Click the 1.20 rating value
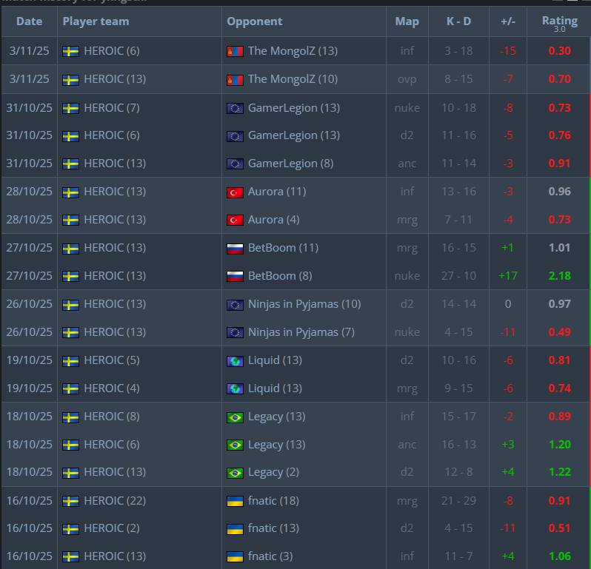 tap(559, 445)
